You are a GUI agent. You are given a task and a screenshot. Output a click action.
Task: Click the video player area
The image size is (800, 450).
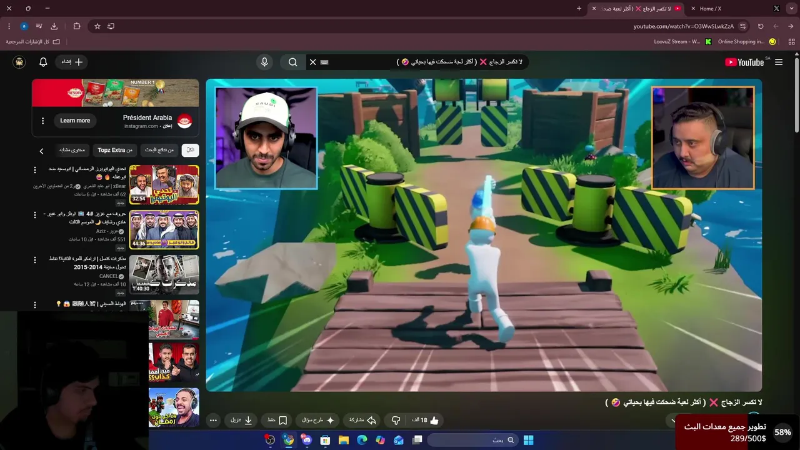pyautogui.click(x=484, y=235)
